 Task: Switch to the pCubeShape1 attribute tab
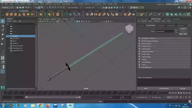coord(151,25)
